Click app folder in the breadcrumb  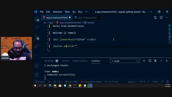click(x=51, y=23)
